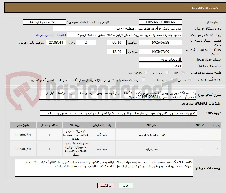The height and width of the screenshot is (193, 226).
Task: Click the delivery city field ارومیه
Action: tap(160, 65)
